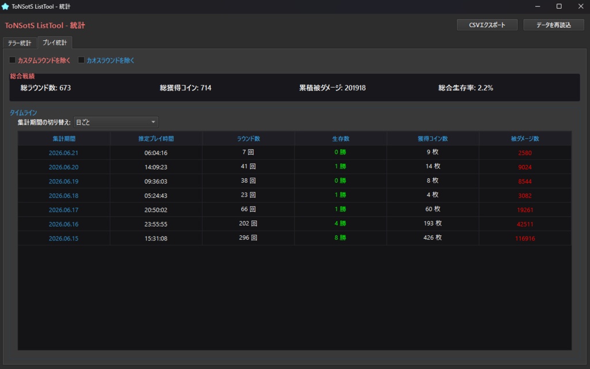
Task: Switch to the テラー統計 tab
Action: point(20,43)
